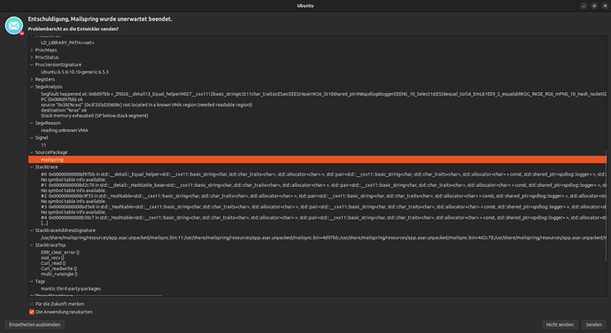Collapse the SegvReason section

tap(32, 123)
